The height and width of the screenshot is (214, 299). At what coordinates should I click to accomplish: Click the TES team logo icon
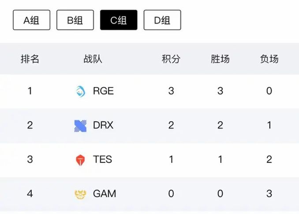point(80,160)
